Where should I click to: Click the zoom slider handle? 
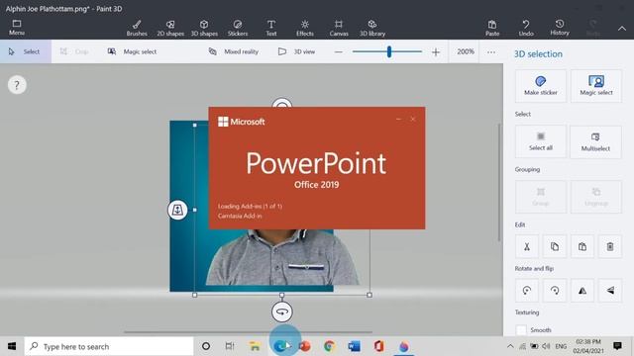[389, 51]
